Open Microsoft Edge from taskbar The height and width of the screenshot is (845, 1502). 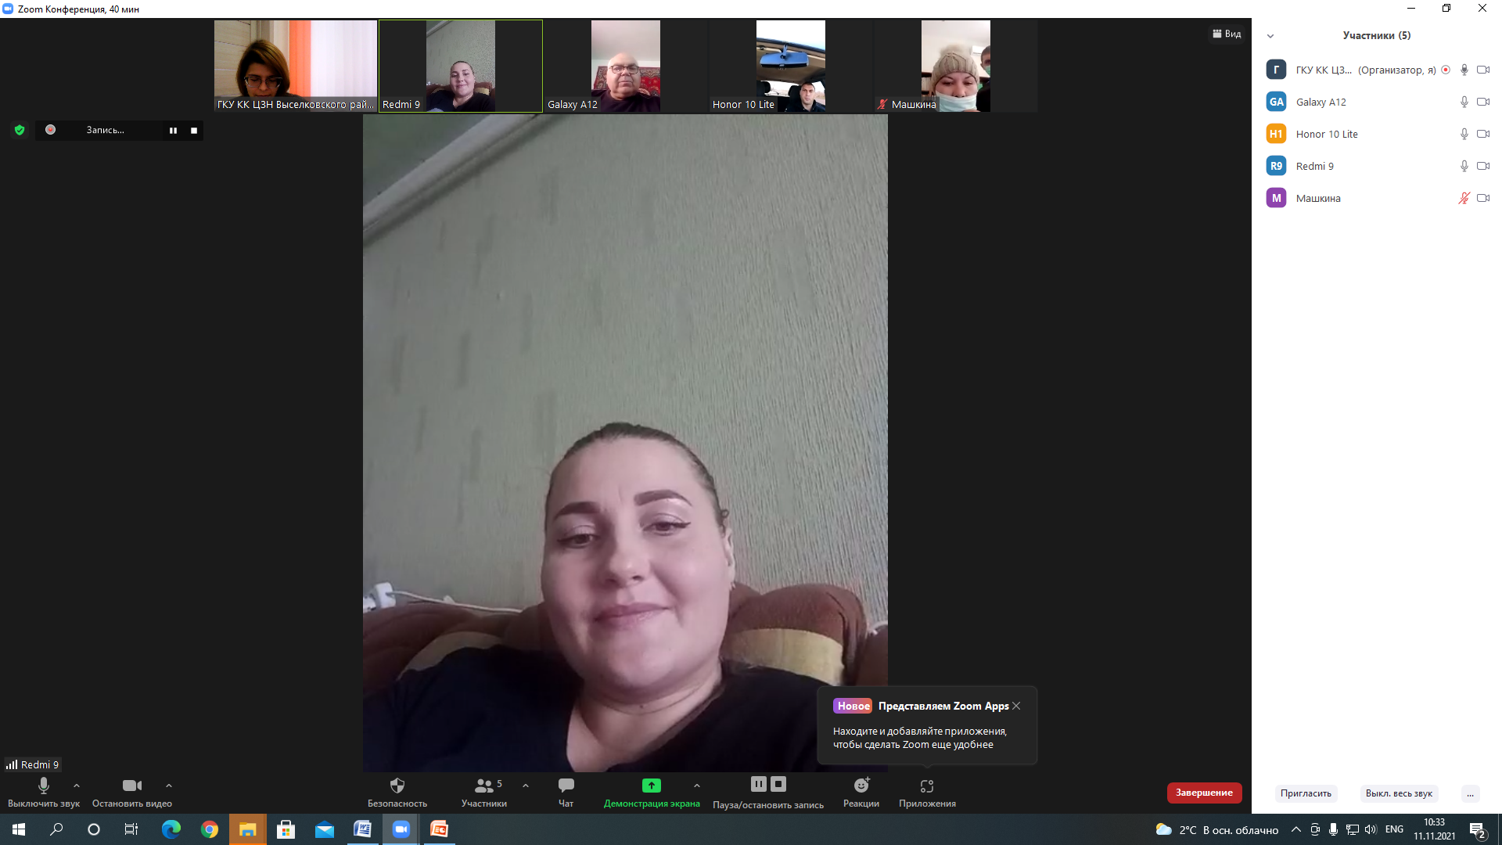pyautogui.click(x=171, y=829)
